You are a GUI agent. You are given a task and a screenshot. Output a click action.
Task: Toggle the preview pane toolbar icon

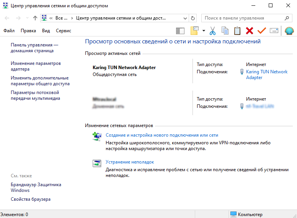point(180,31)
